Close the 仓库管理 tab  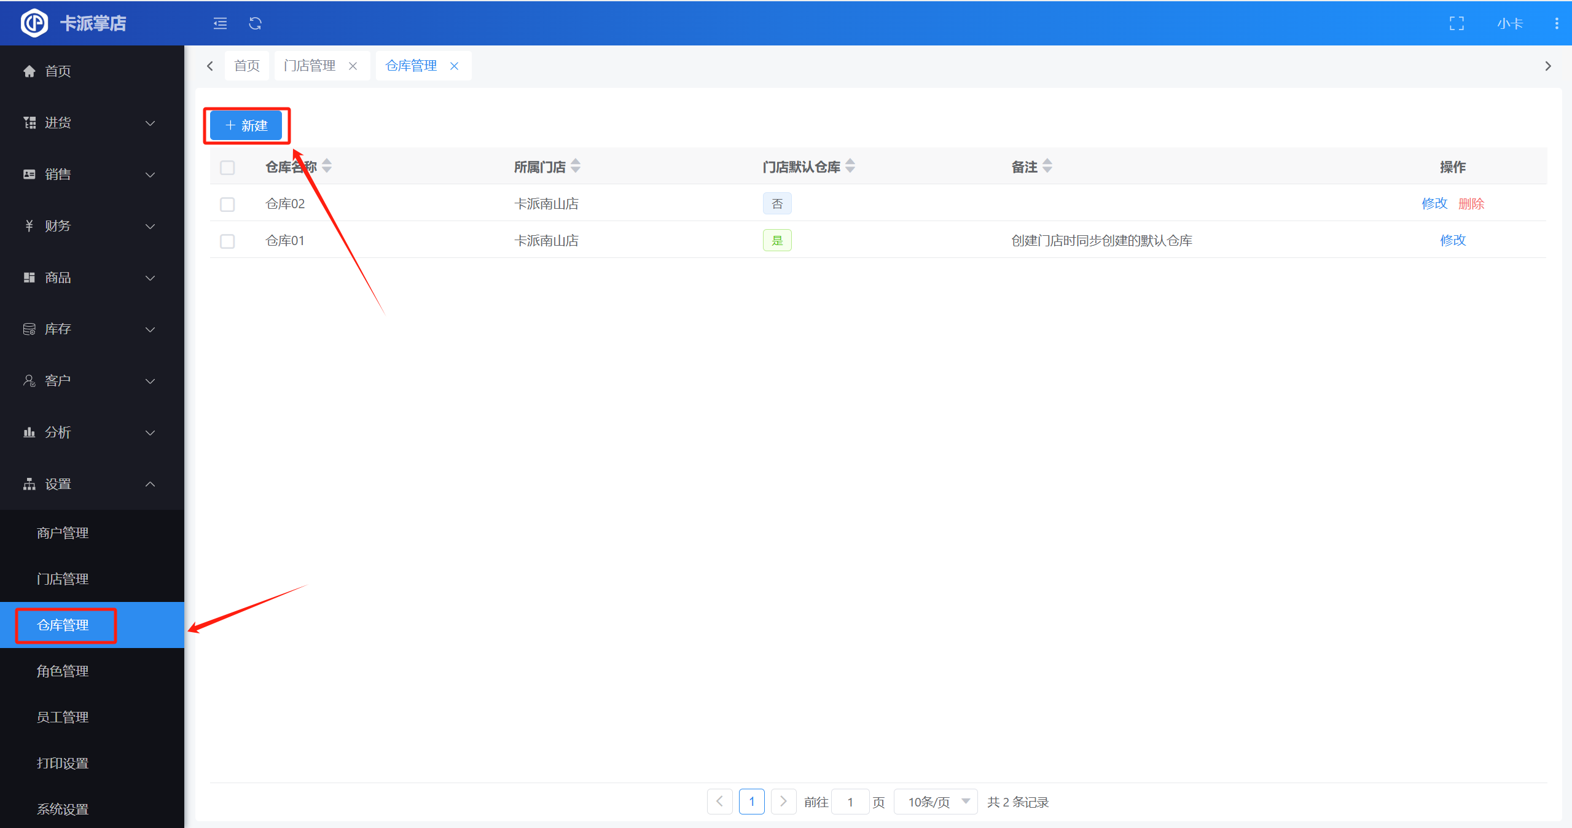(x=454, y=66)
